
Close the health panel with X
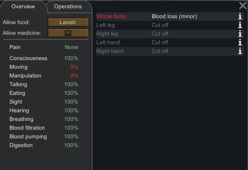click(x=243, y=6)
